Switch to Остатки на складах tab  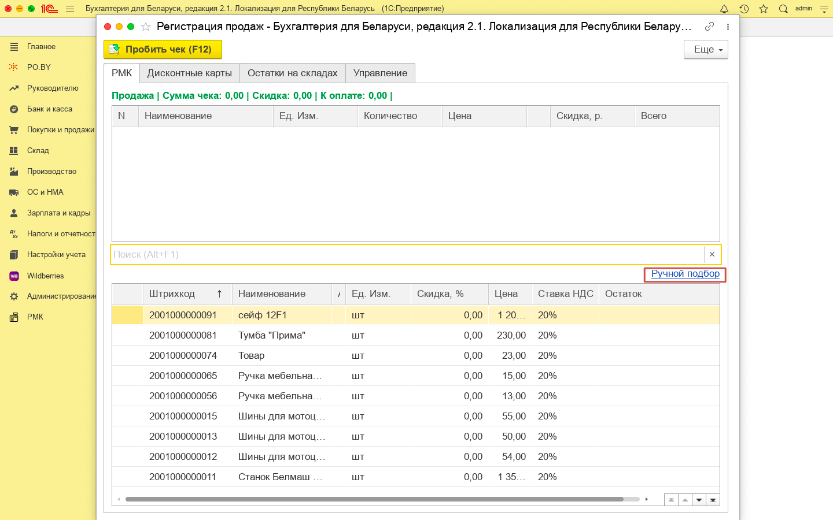[292, 73]
